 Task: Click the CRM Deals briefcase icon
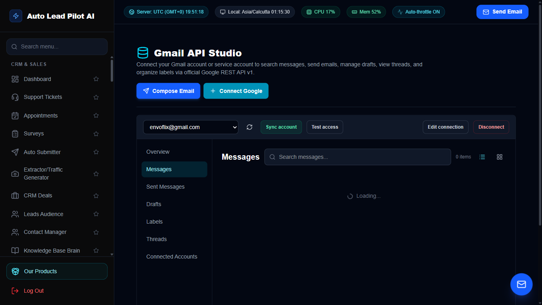[x=15, y=196]
